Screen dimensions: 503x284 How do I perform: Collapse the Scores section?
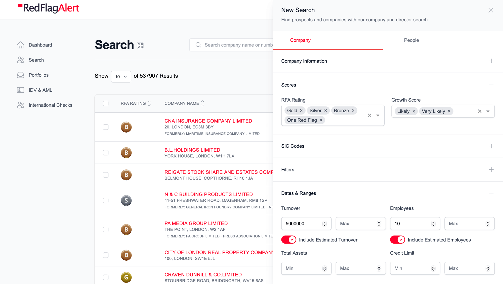pyautogui.click(x=491, y=85)
